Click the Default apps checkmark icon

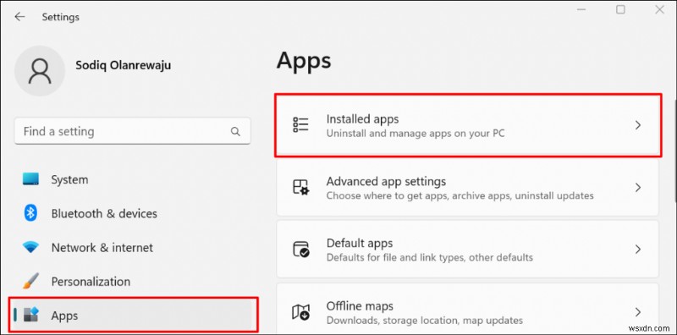[300, 250]
